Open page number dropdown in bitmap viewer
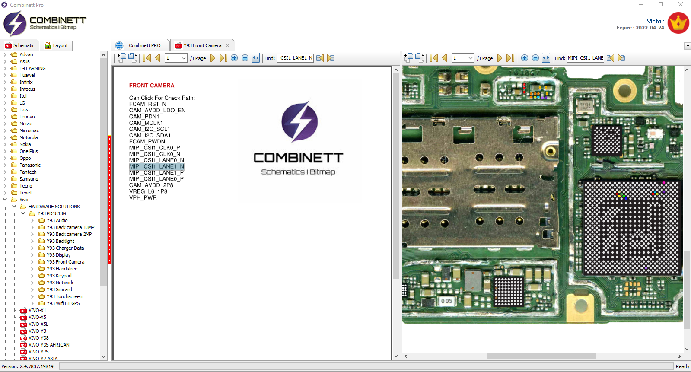Screen dimensions: 691x372 471,58
